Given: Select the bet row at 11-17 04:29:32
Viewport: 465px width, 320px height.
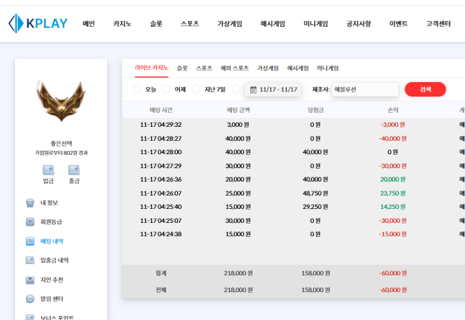Looking at the screenshot, I should (294, 125).
